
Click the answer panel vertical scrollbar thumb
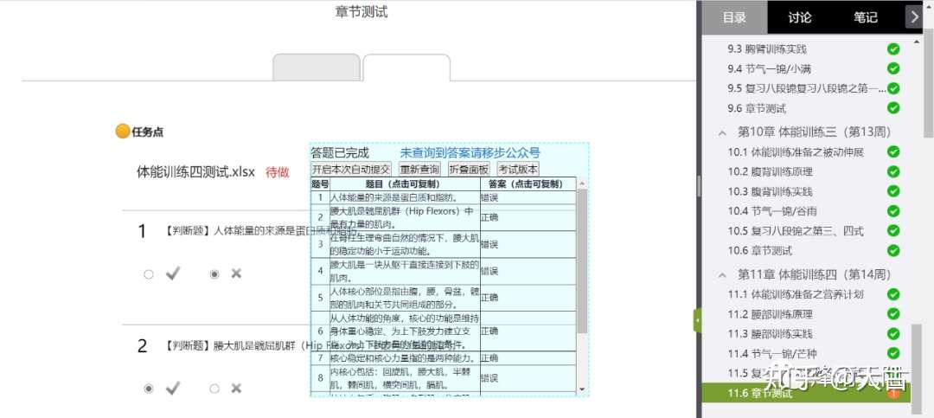click(x=582, y=261)
